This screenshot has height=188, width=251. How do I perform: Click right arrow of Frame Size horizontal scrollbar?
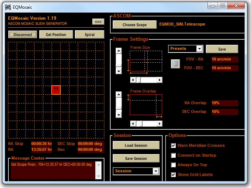coord(159,80)
